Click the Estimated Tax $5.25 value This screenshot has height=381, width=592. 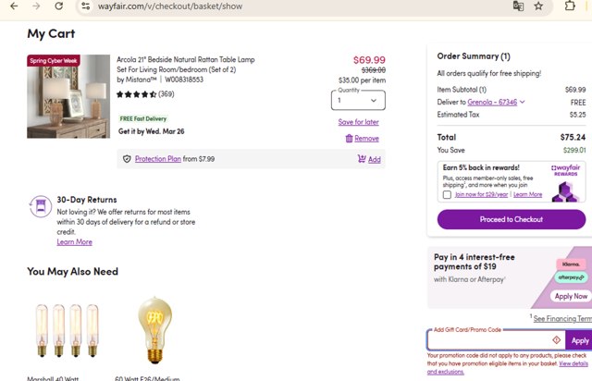(x=577, y=115)
